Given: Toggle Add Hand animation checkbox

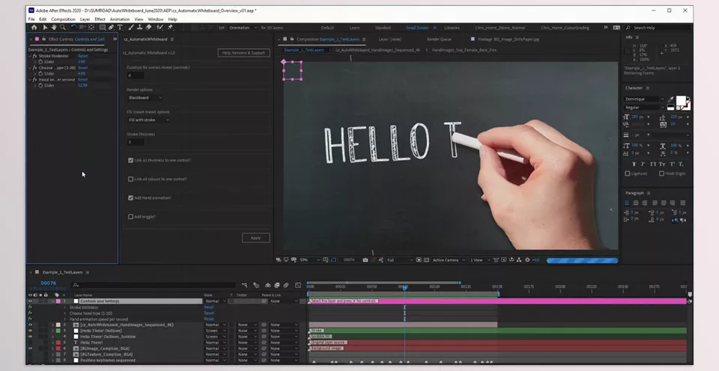Looking at the screenshot, I should [x=130, y=198].
